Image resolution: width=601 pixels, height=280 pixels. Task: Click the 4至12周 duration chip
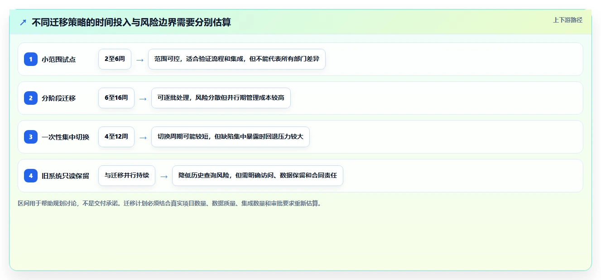[x=116, y=137]
